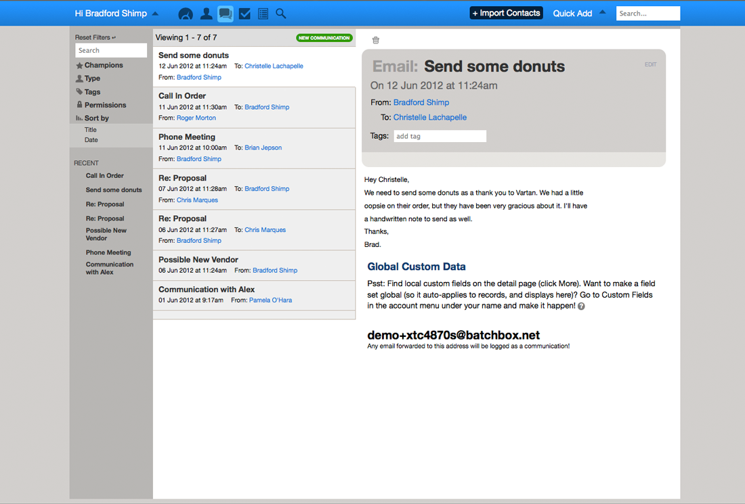
Task: Click the magnifying glass search icon
Action: coord(281,14)
